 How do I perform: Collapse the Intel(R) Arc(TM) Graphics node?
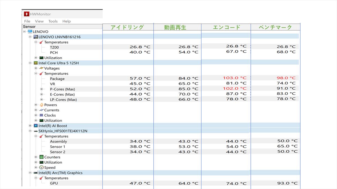click(x=30, y=173)
